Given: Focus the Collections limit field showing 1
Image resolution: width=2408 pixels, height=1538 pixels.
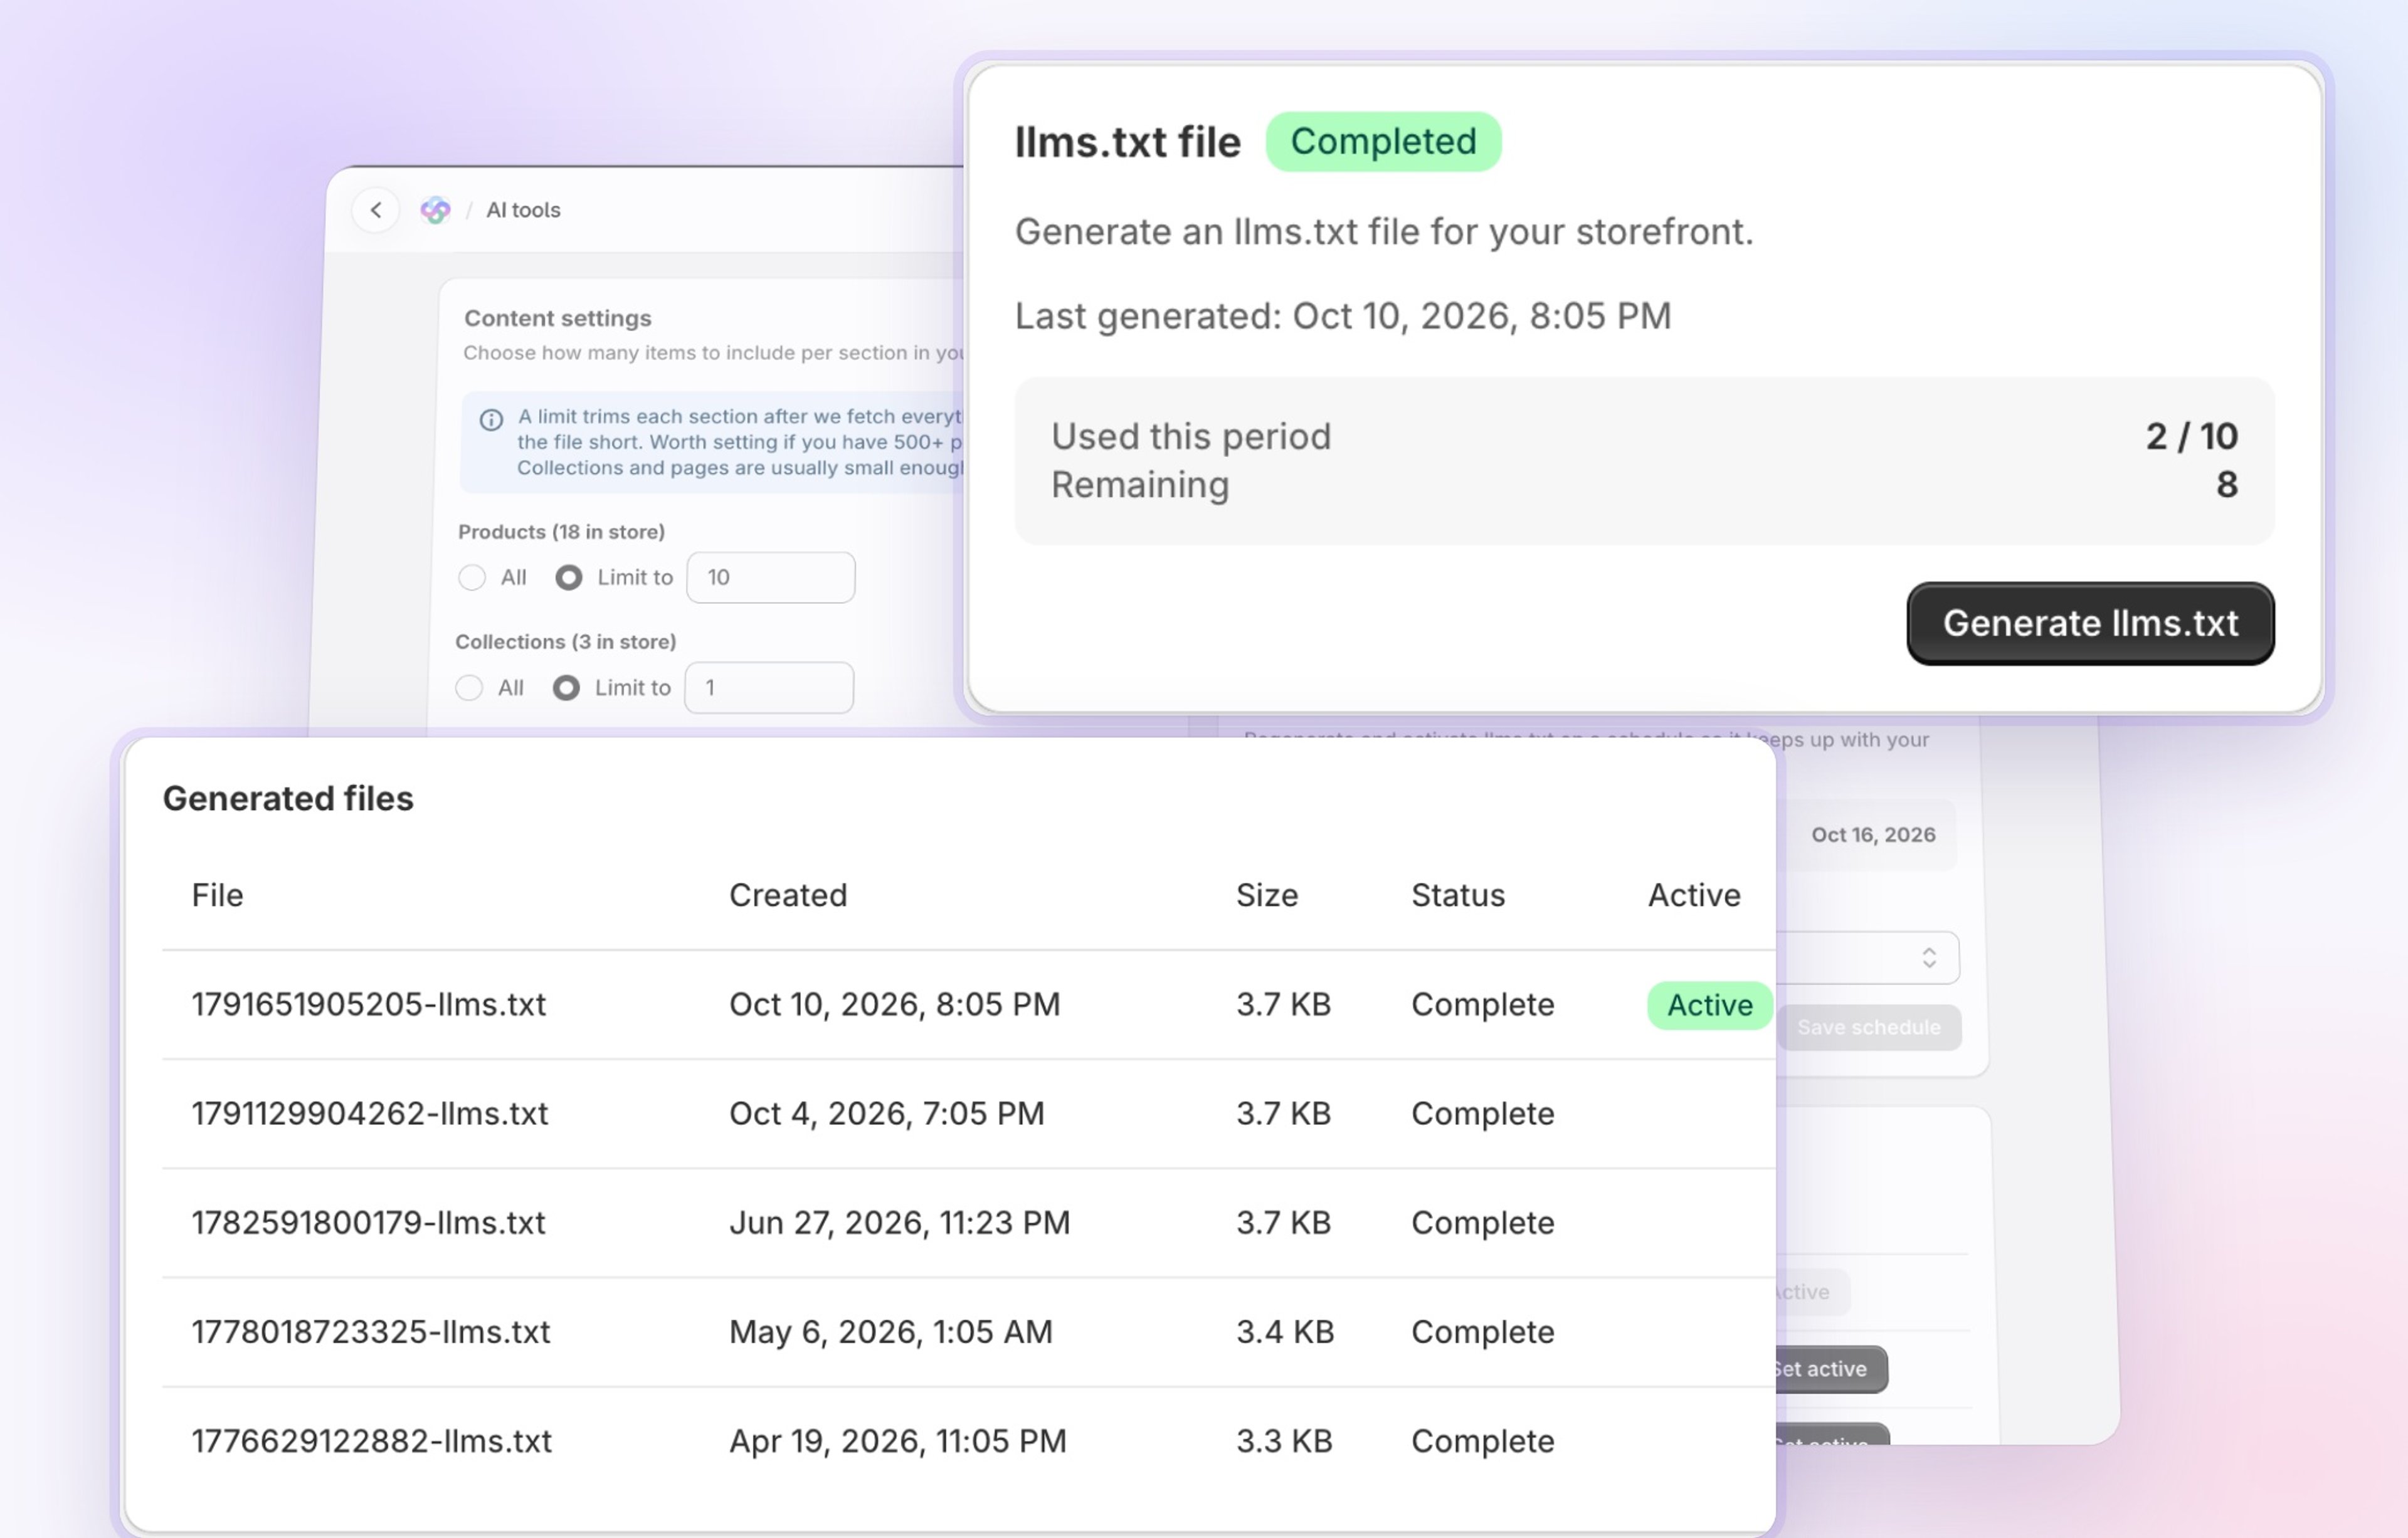Looking at the screenshot, I should (x=769, y=688).
